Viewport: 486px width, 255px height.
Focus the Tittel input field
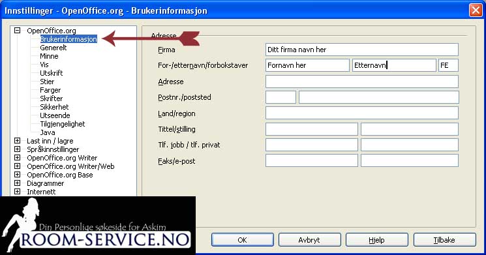point(312,129)
